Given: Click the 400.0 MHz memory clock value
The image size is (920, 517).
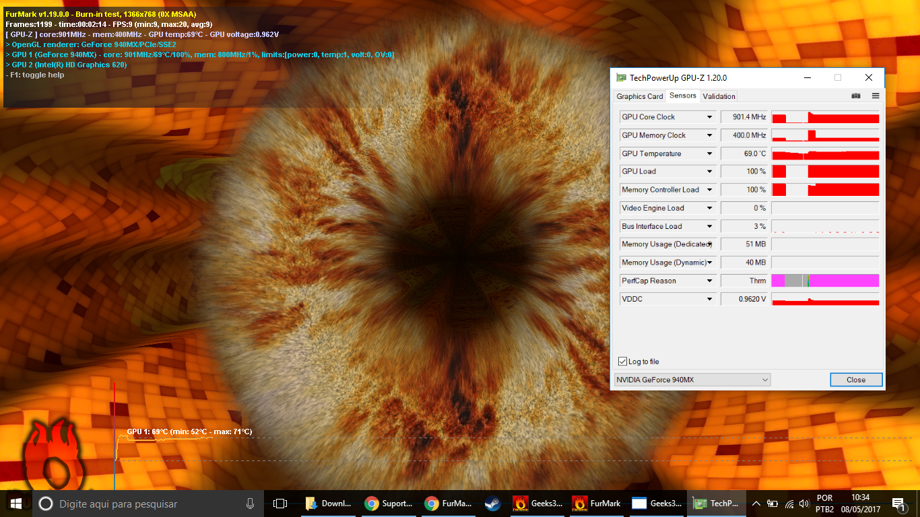Looking at the screenshot, I should pyautogui.click(x=744, y=135).
